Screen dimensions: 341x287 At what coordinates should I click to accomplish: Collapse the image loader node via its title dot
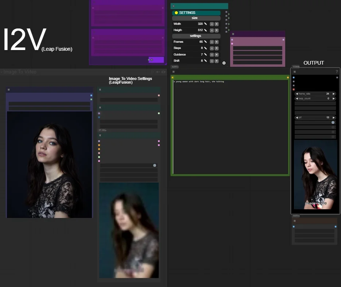point(9,89)
